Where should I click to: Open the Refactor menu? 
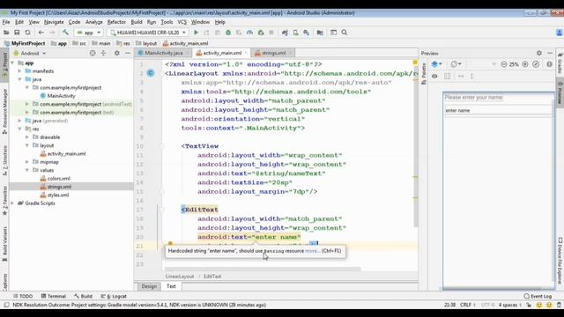(x=116, y=22)
